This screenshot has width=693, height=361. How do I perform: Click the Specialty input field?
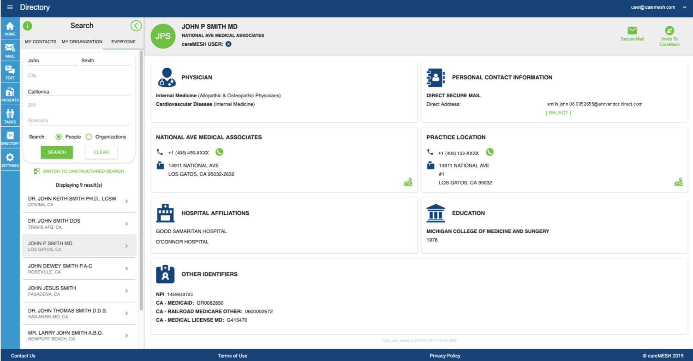79,120
